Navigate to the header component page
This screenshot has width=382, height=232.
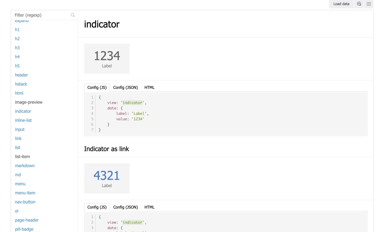21,75
